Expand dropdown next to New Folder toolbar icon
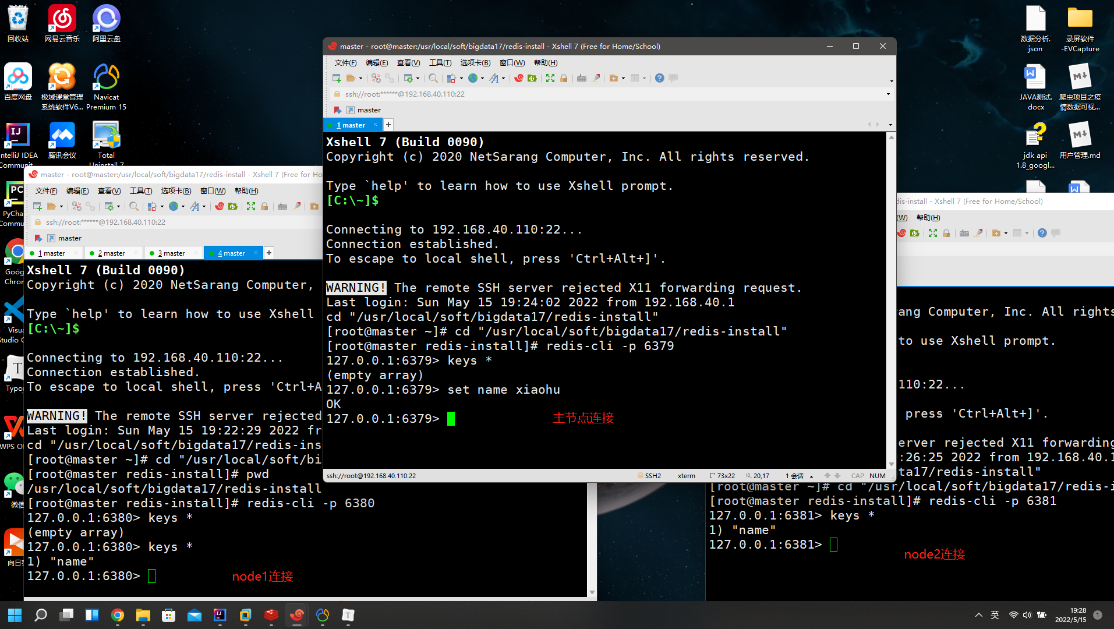 (x=623, y=79)
